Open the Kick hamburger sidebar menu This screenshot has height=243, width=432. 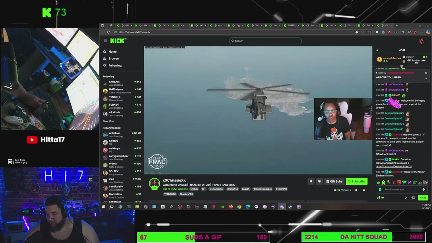coord(105,41)
